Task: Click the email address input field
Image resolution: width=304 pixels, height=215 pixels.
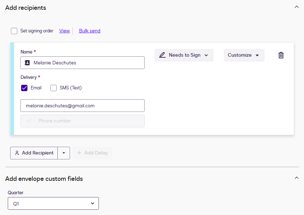Action: pyautogui.click(x=82, y=106)
